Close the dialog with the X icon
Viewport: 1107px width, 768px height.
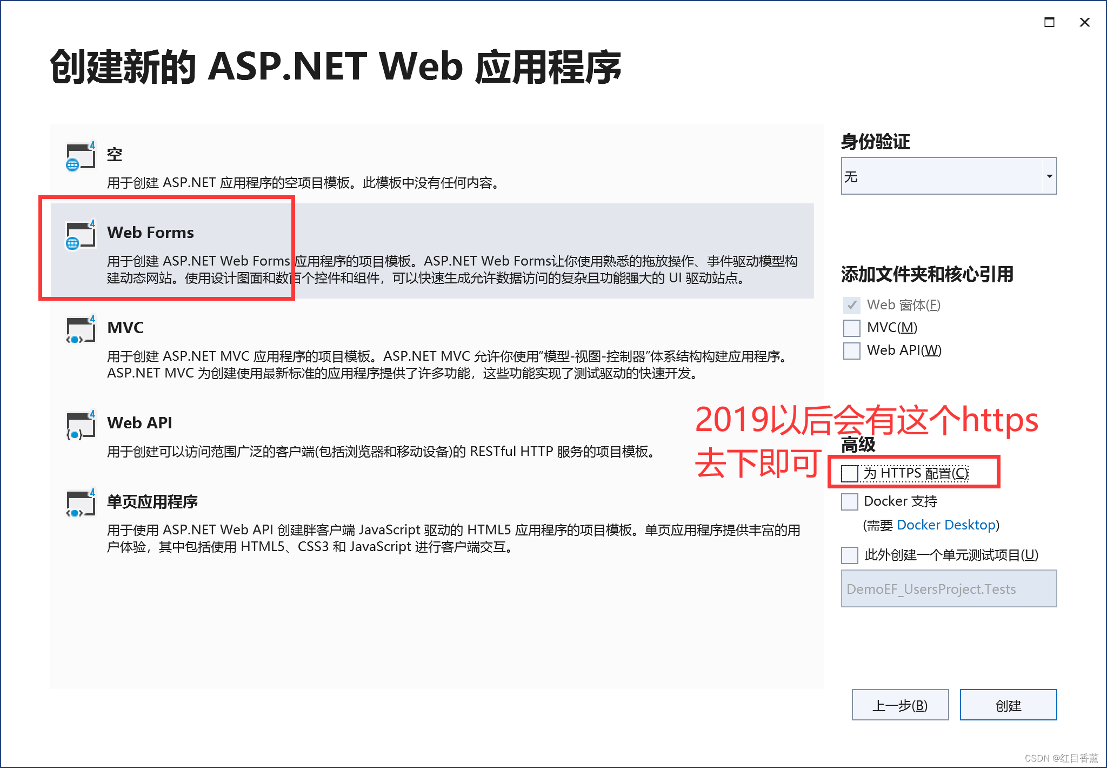(1084, 22)
